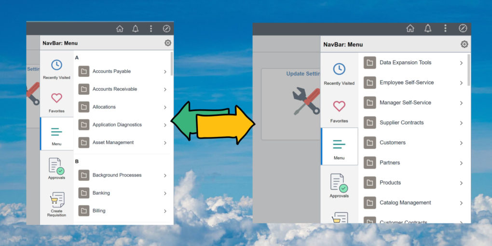Click Home icon in left window header
The height and width of the screenshot is (246, 492).
[x=120, y=29]
